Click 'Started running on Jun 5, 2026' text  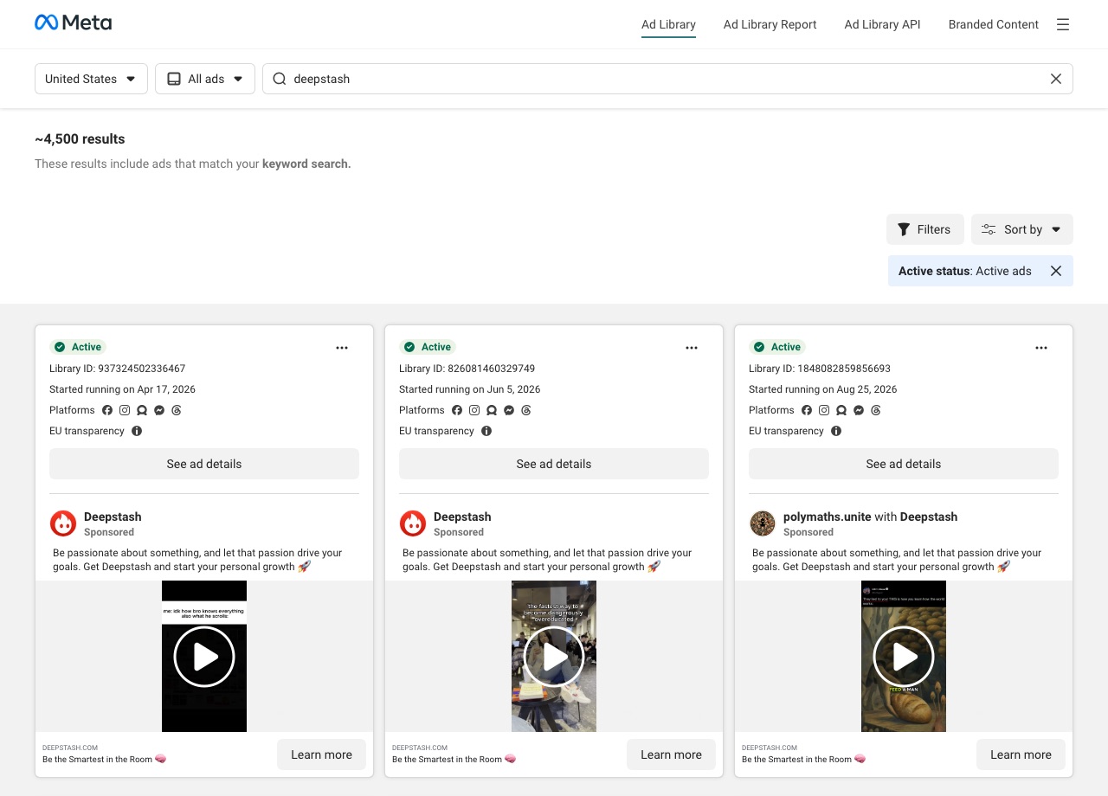click(x=470, y=389)
